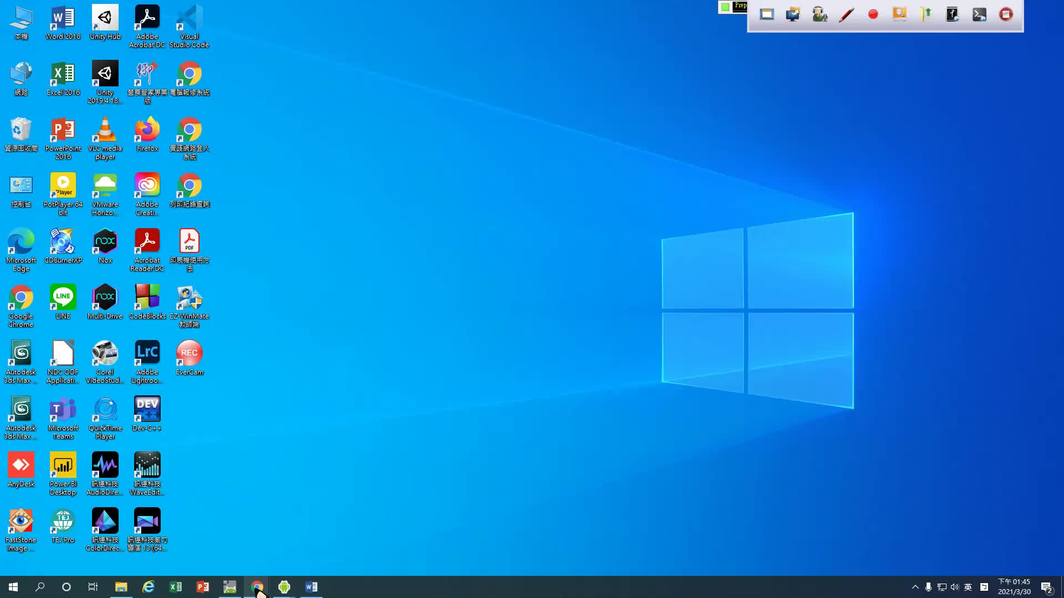Open Cortana circle on taskbar

click(66, 587)
